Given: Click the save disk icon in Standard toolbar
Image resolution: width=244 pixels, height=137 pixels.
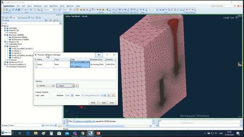Looking at the screenshot, I should coord(7,10).
